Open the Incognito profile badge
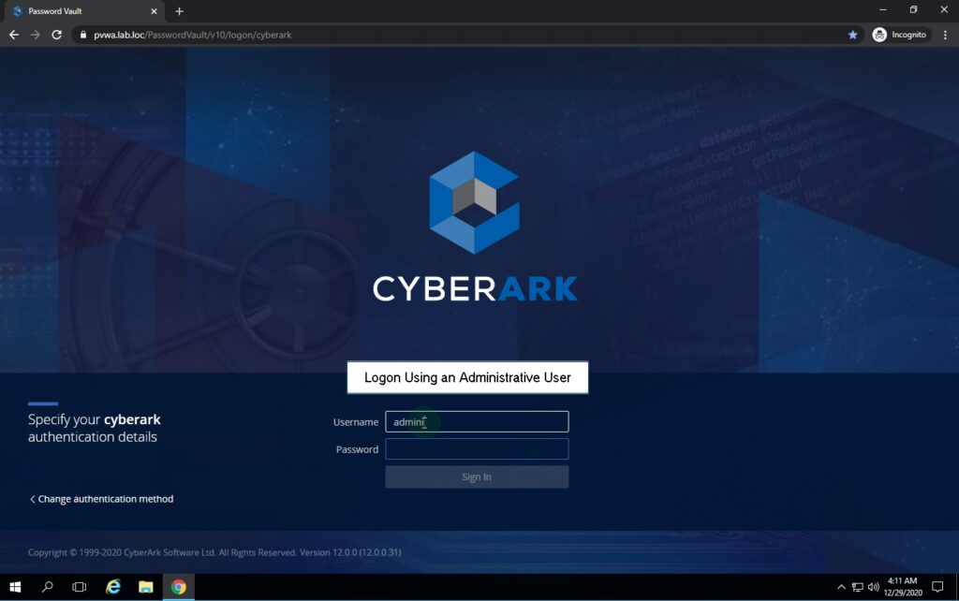The image size is (959, 601). (x=899, y=34)
